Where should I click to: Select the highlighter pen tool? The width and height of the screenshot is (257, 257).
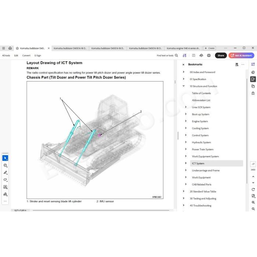[5, 173]
